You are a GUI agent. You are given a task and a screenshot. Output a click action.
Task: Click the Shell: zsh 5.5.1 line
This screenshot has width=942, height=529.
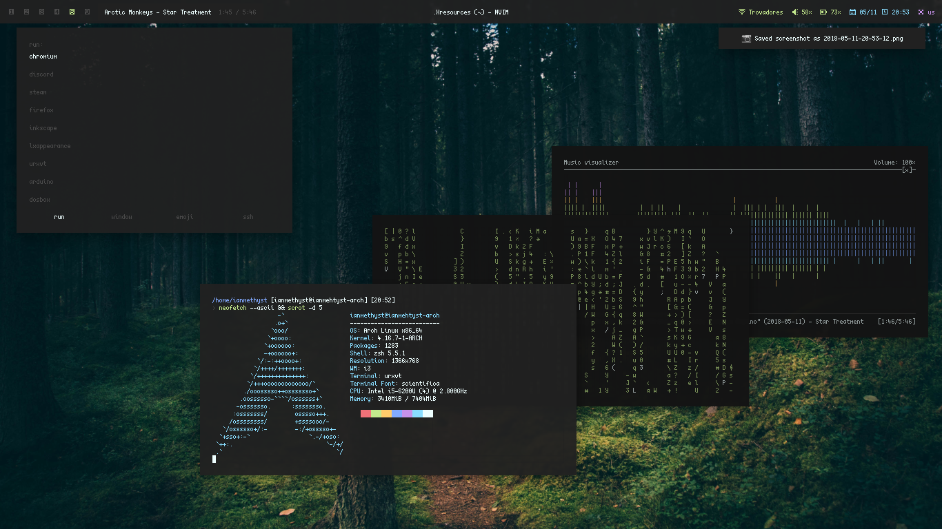point(377,353)
